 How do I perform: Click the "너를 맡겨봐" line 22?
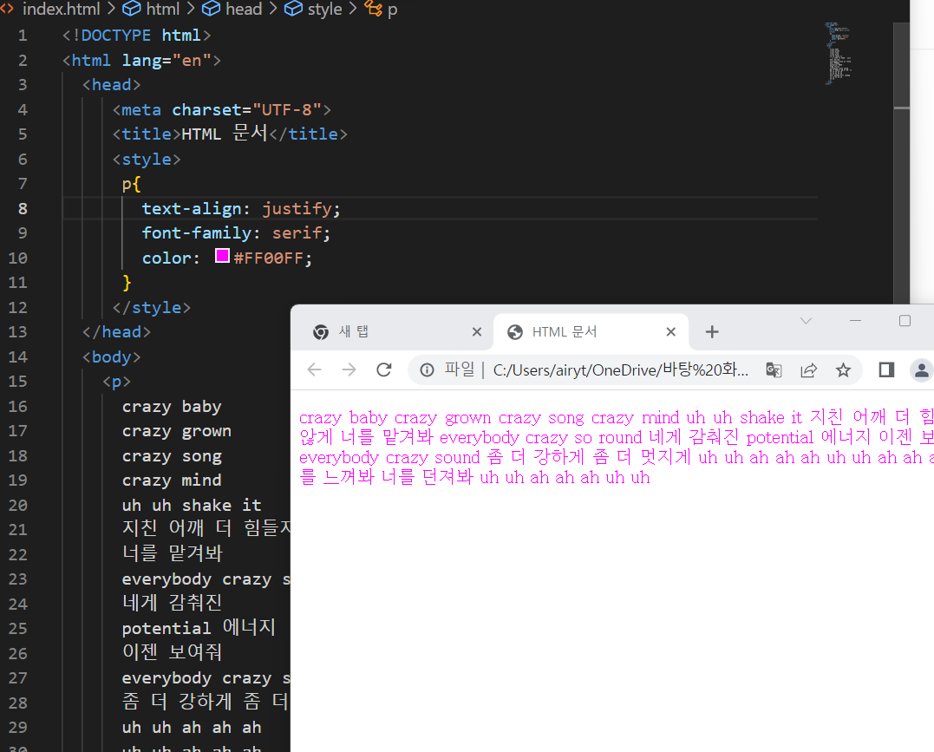[x=172, y=553]
